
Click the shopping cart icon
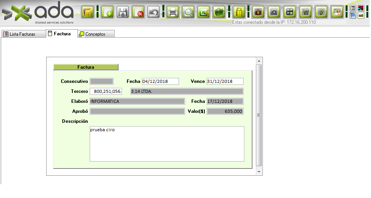point(306,12)
